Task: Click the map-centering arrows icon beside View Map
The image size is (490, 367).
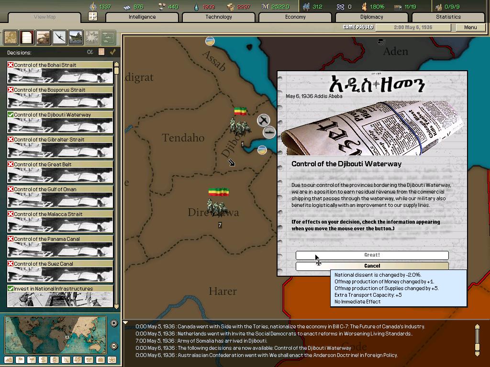Action: [92, 16]
